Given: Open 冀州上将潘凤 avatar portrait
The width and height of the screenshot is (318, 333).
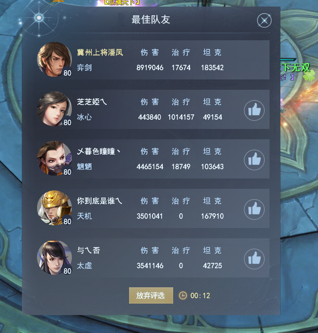Looking at the screenshot, I should pyautogui.click(x=54, y=59).
